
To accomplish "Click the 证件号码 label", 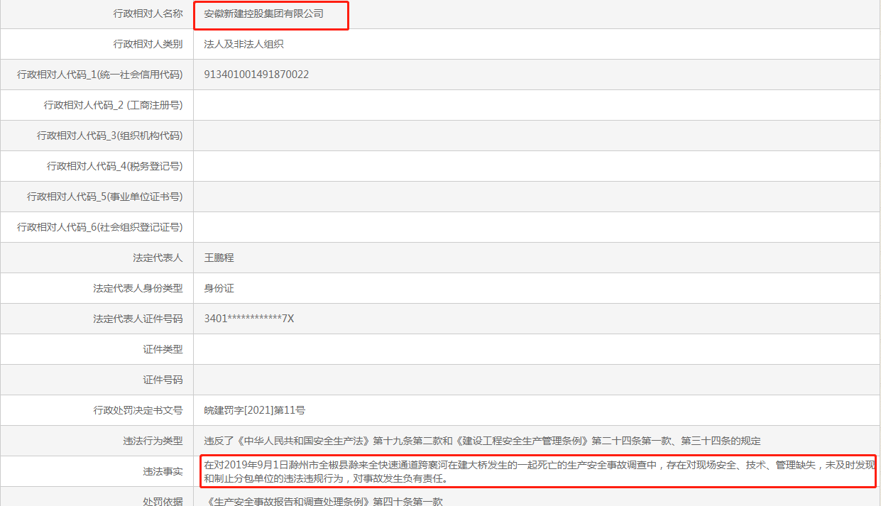I will [x=163, y=380].
